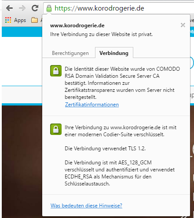
Task: Open 'Was bedeuten diese Hinweise?' link
Action: [86, 206]
